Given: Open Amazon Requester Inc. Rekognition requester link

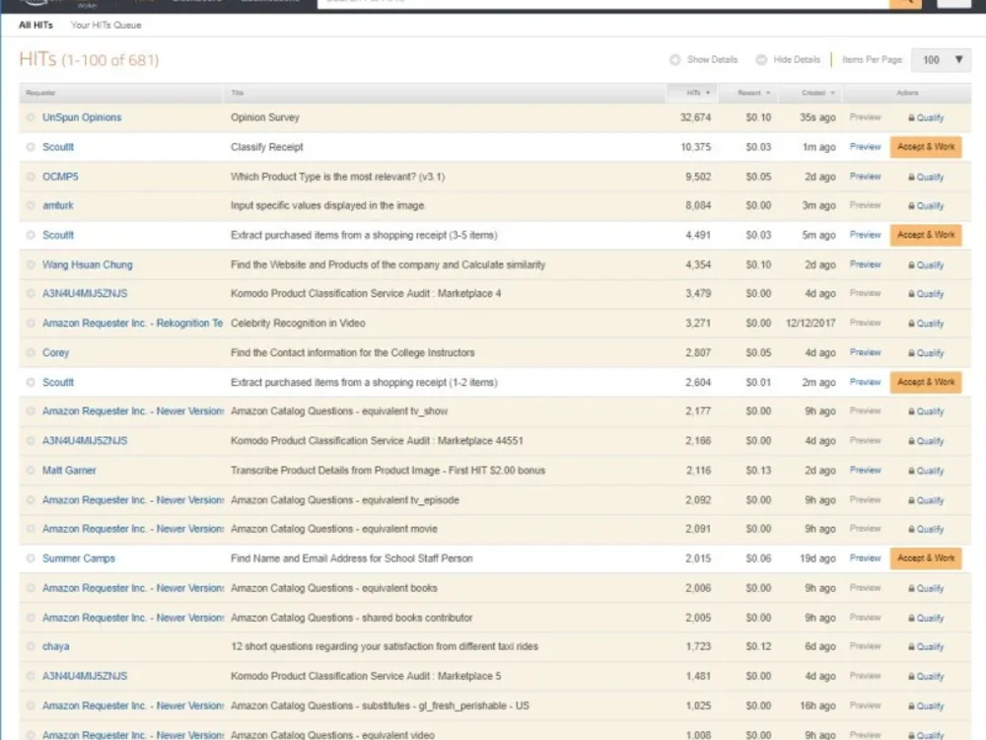Looking at the screenshot, I should click(x=133, y=324).
